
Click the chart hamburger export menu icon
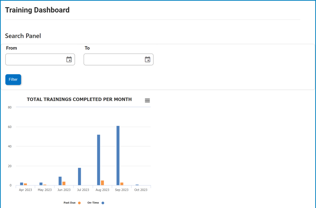pos(147,100)
